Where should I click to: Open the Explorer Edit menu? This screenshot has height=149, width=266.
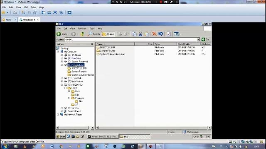tap(65, 29)
